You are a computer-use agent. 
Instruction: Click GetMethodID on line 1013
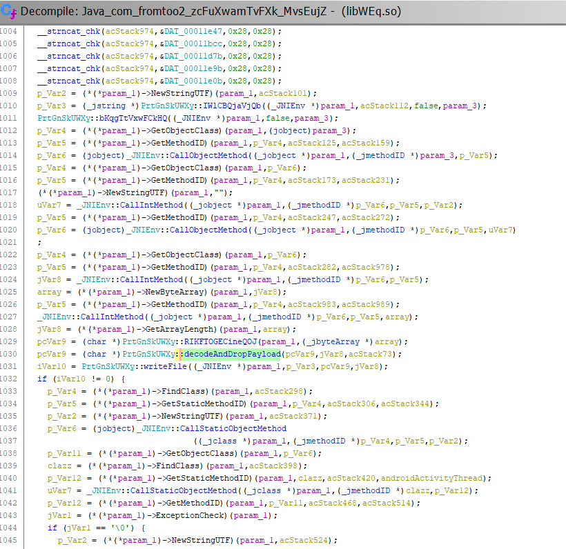177,143
